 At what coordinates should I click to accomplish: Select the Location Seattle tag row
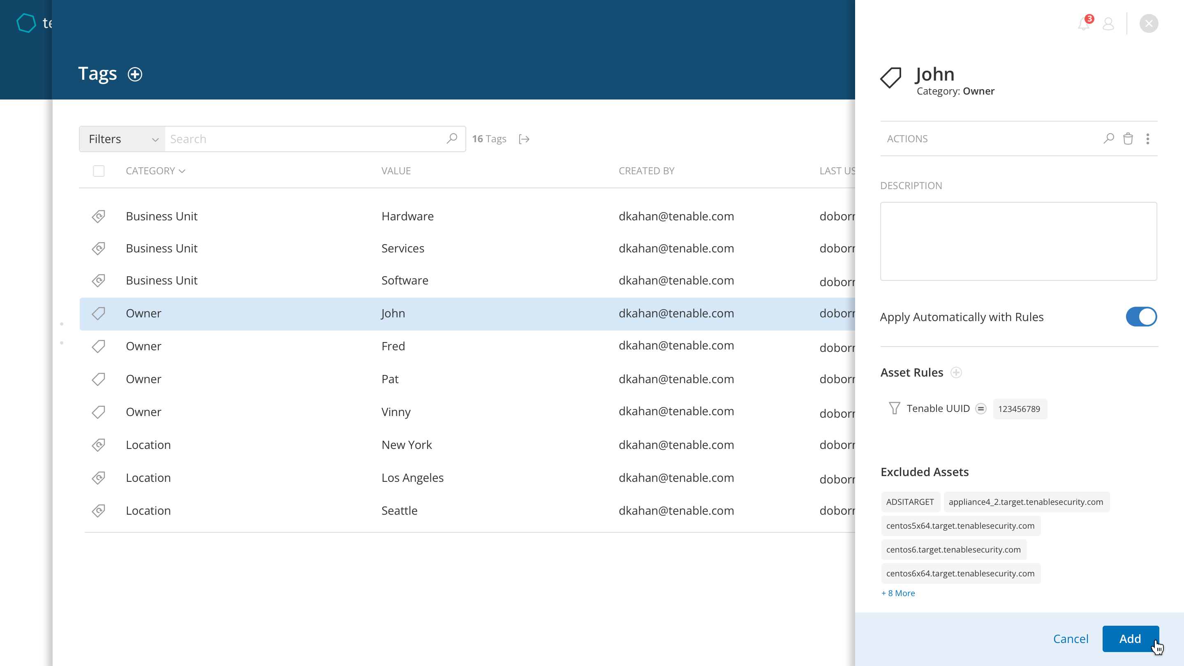(x=399, y=511)
